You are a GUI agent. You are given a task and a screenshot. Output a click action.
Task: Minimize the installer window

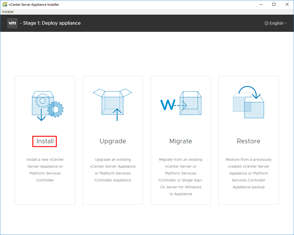coord(261,4)
